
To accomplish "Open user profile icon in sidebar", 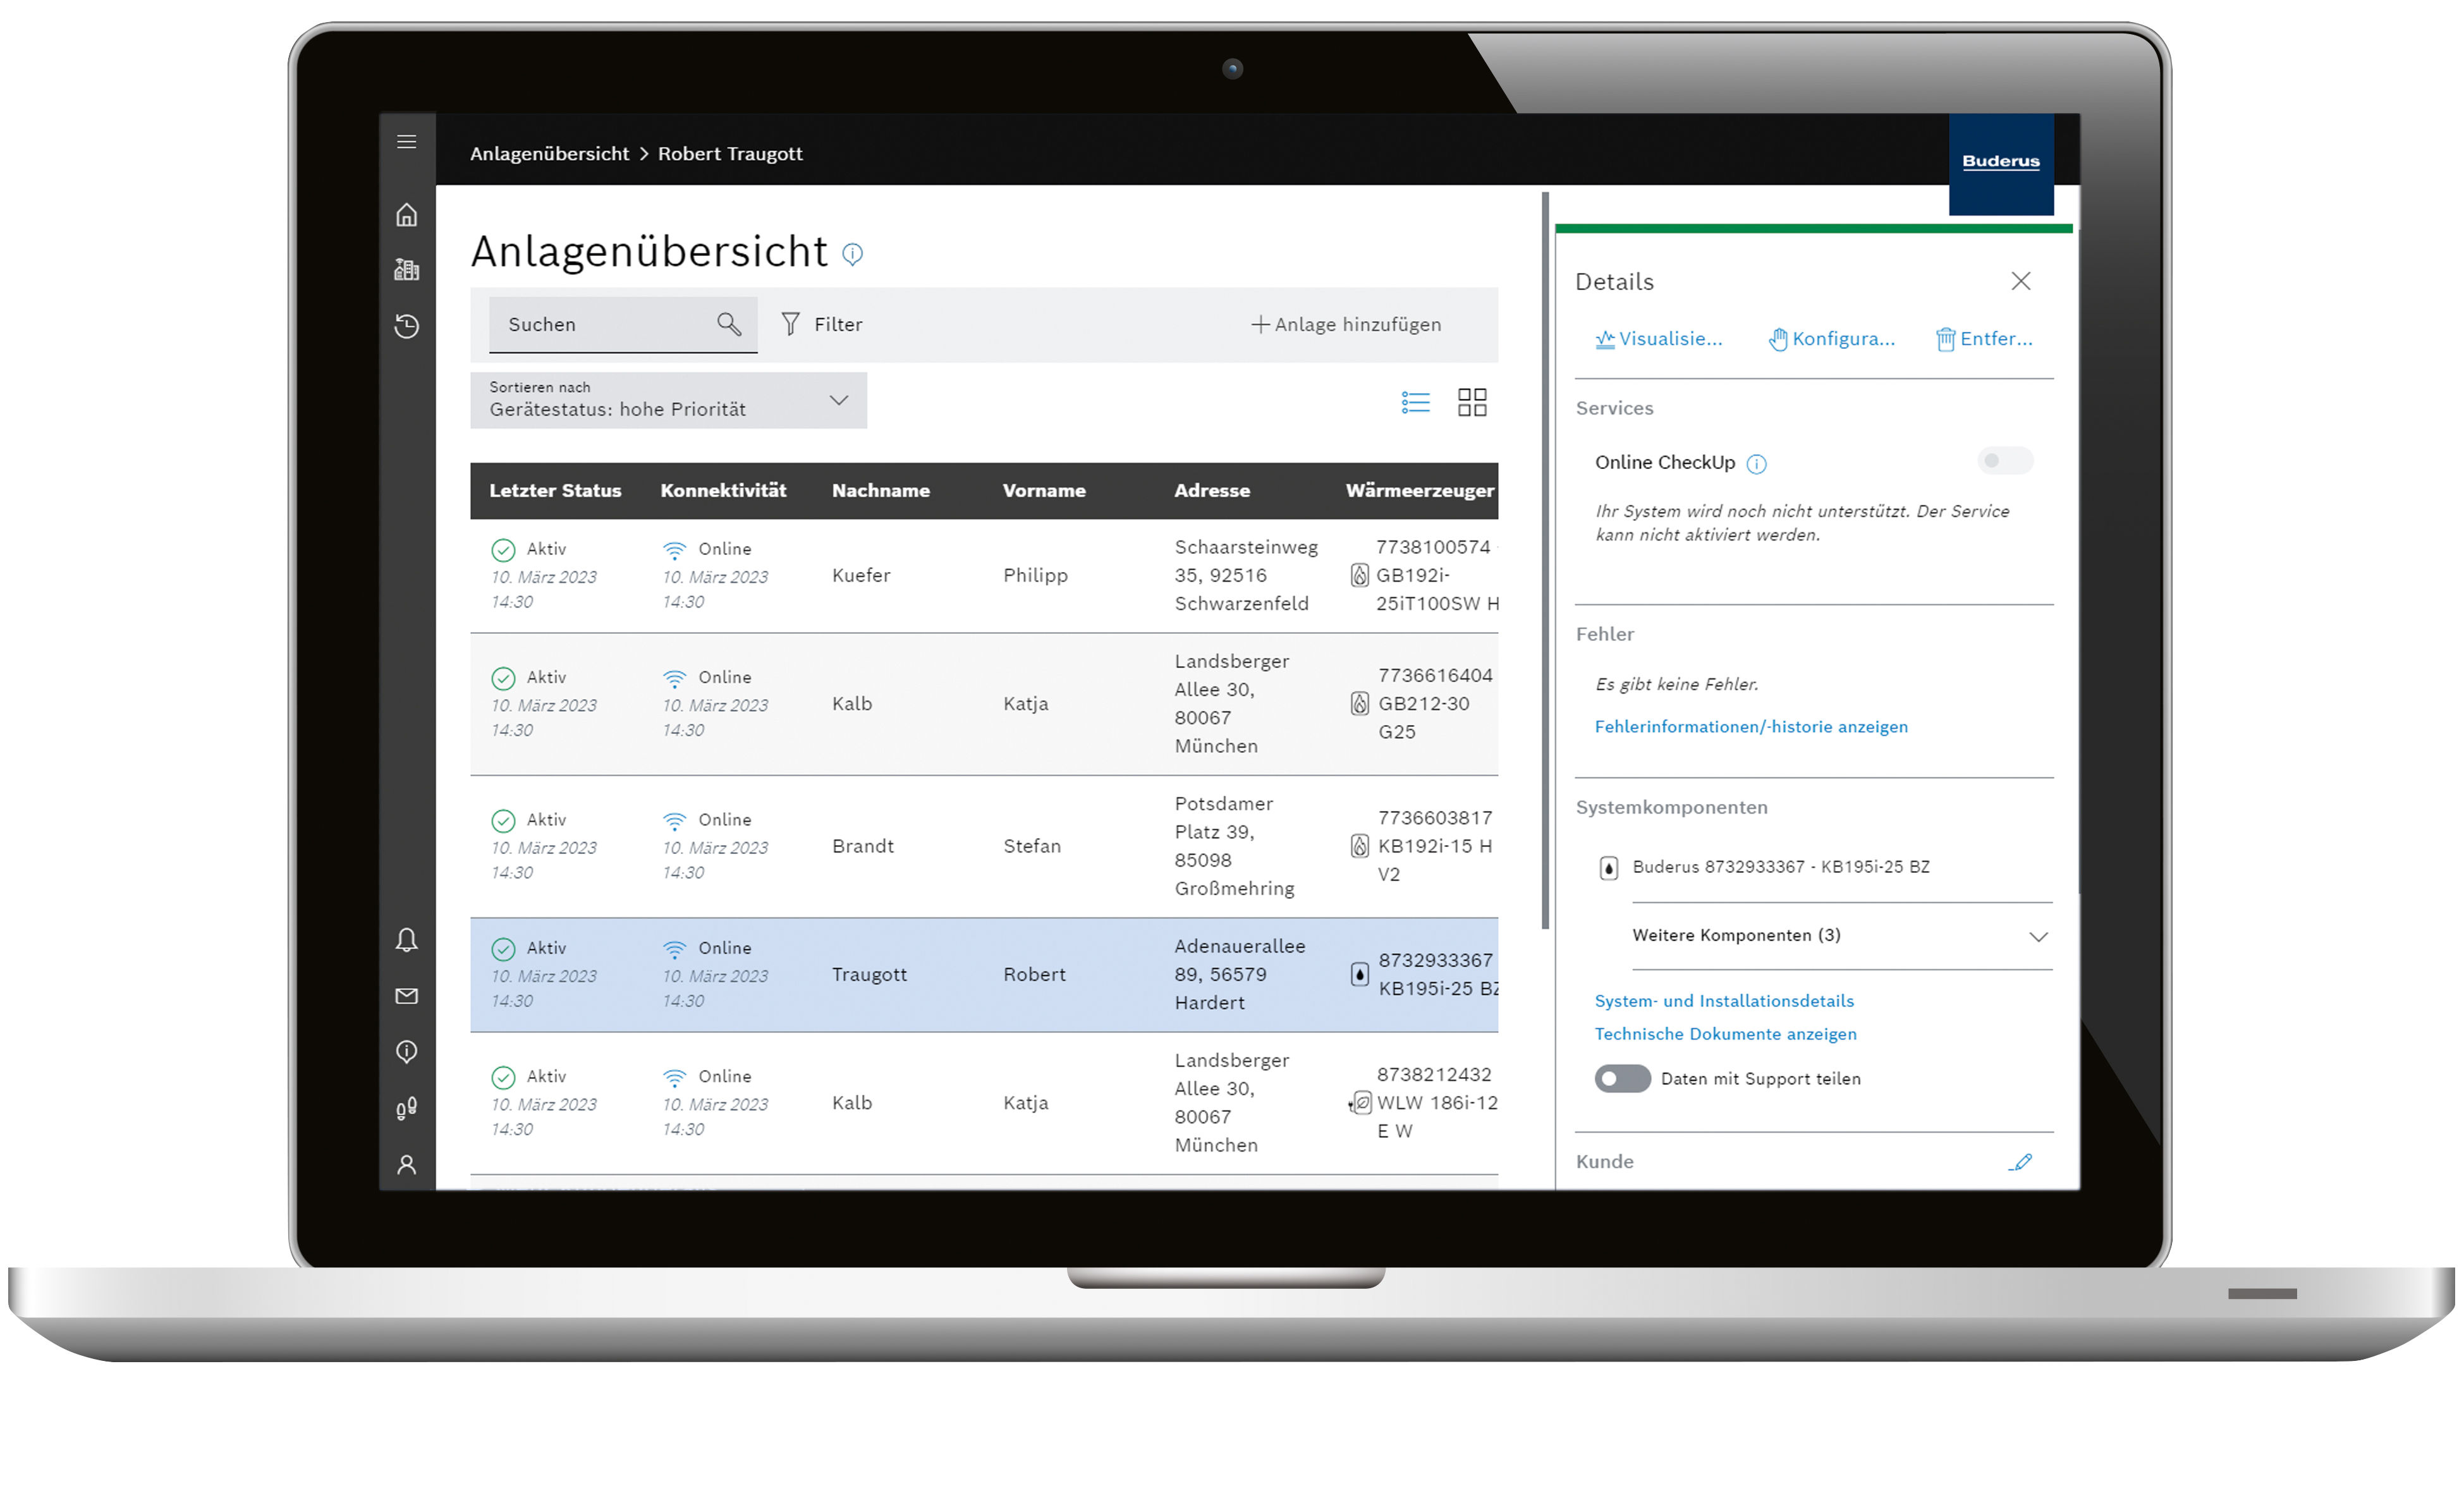I will 406,1165.
